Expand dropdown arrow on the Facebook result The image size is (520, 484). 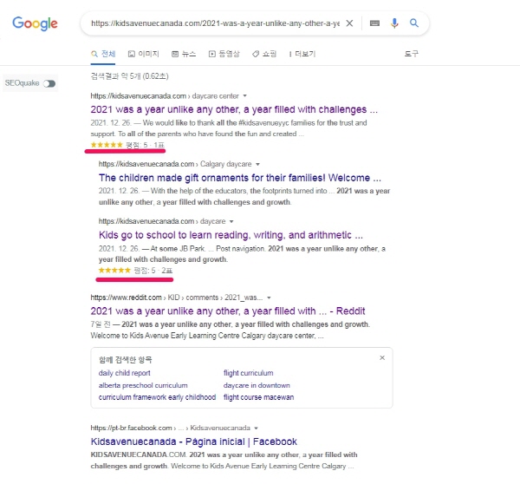tap(256, 428)
